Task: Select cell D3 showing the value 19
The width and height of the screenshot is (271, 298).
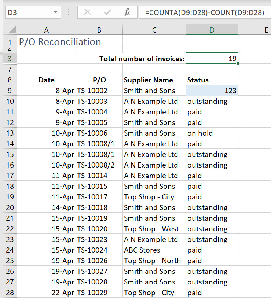Action: click(212, 58)
